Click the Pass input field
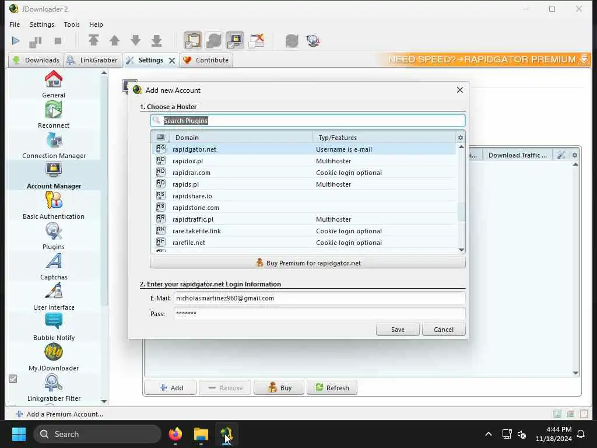This screenshot has height=448, width=597. click(x=319, y=313)
